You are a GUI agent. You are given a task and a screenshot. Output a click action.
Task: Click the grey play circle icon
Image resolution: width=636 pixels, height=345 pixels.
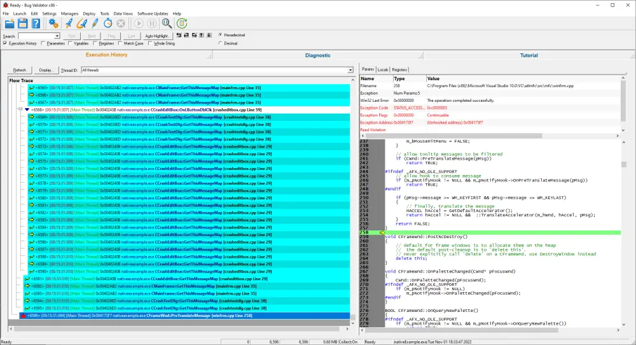click(139, 24)
